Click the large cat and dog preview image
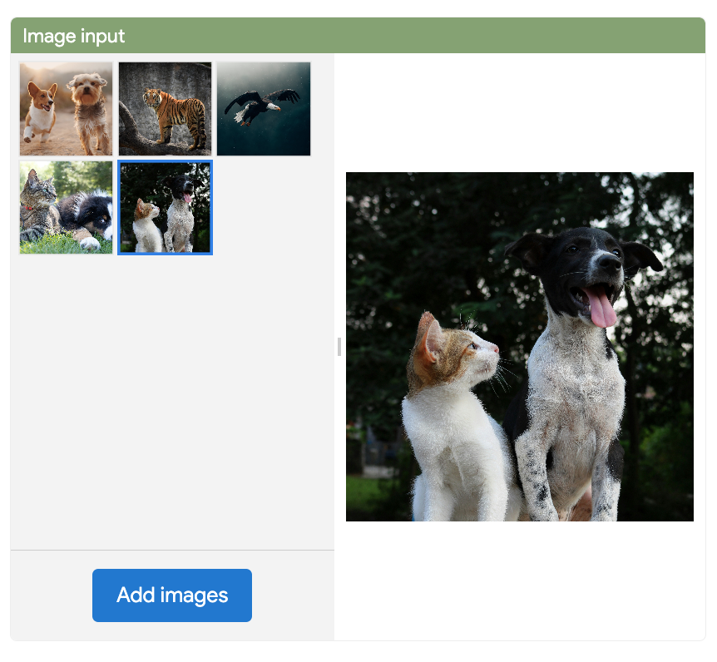 [520, 347]
